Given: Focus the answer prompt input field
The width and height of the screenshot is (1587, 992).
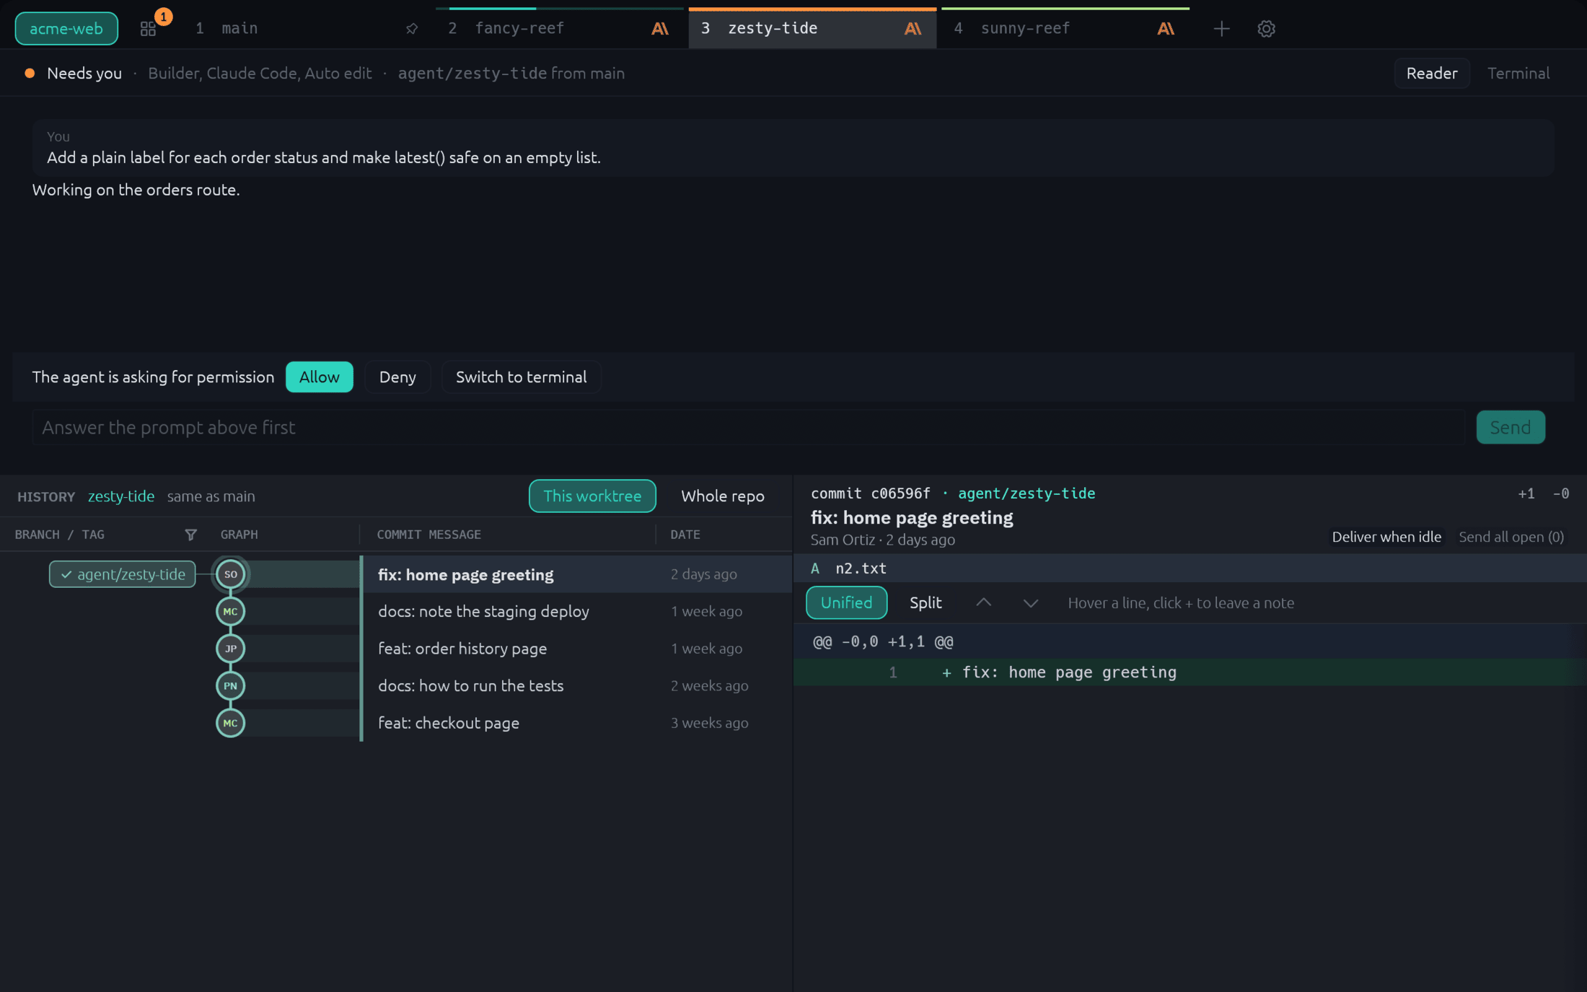Looking at the screenshot, I should coord(748,427).
